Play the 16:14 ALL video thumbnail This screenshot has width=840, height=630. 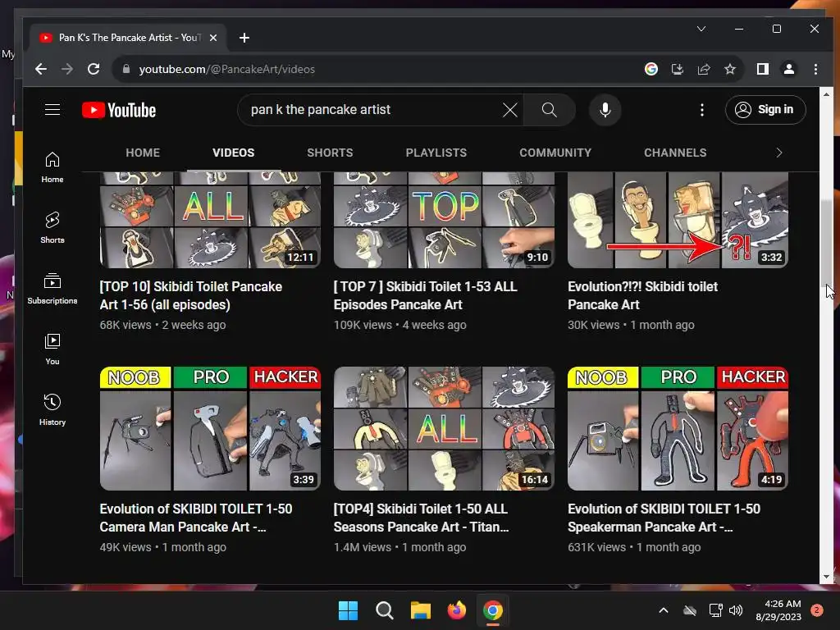pyautogui.click(x=444, y=428)
